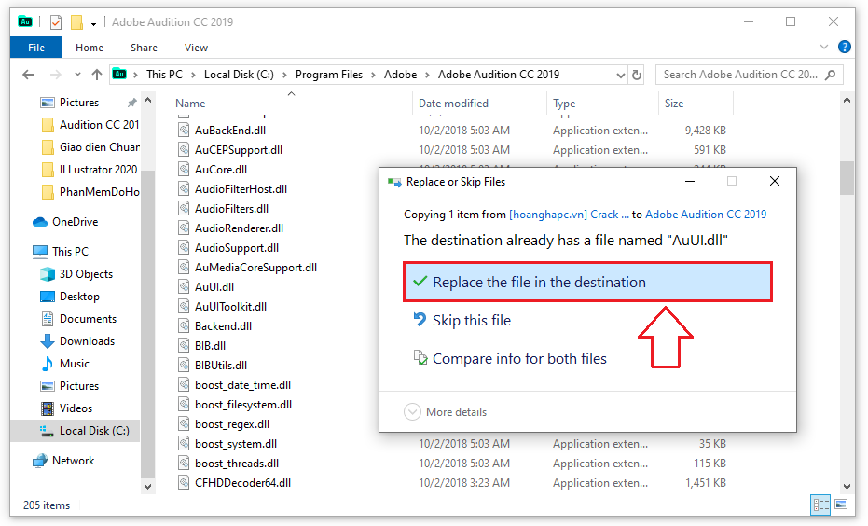Image resolution: width=868 pixels, height=526 pixels.
Task: Choose Replace the file in the destination
Action: (587, 283)
